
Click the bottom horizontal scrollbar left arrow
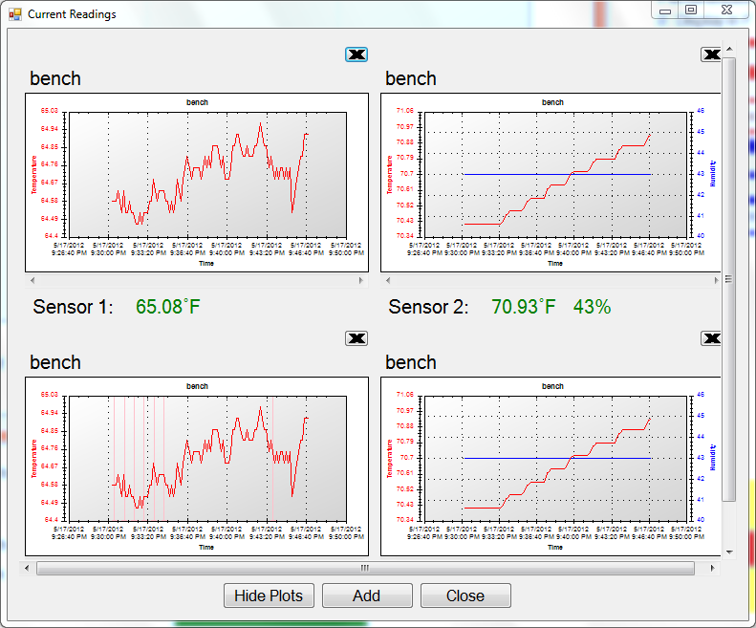pos(27,568)
